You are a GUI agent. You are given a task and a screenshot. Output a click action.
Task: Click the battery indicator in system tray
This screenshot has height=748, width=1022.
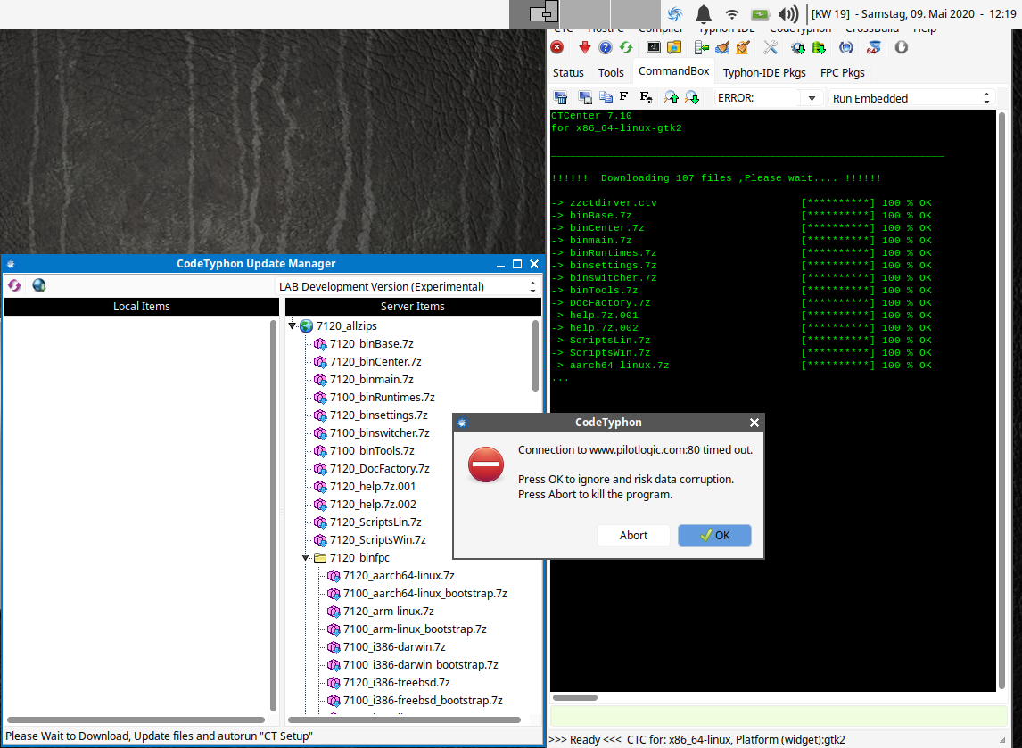pyautogui.click(x=760, y=13)
